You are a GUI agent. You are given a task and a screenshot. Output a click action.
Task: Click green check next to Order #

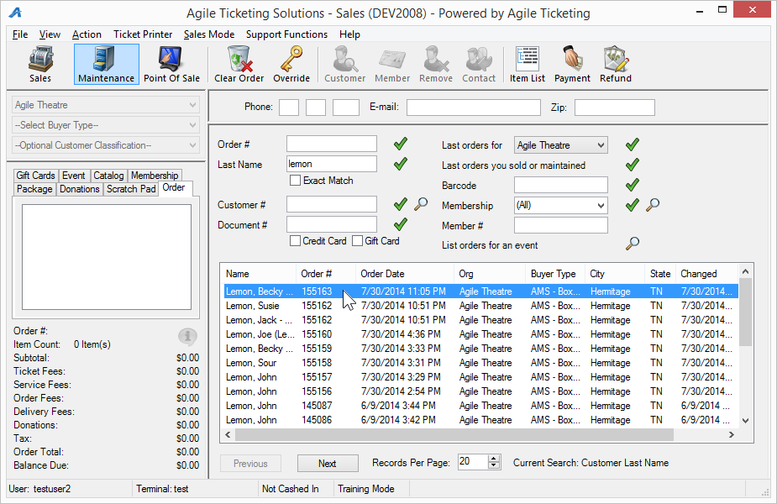[401, 144]
